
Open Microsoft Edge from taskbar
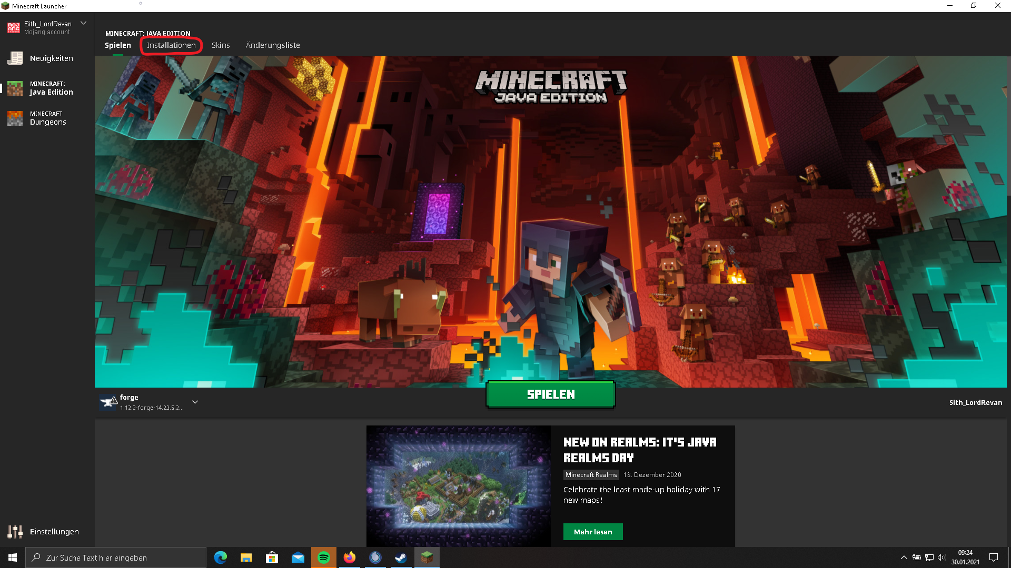coord(221,557)
